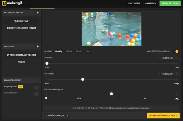183x121 pixels.
Task: Click Füge eine Bildunterschrift hinzu
Action: point(21,25)
